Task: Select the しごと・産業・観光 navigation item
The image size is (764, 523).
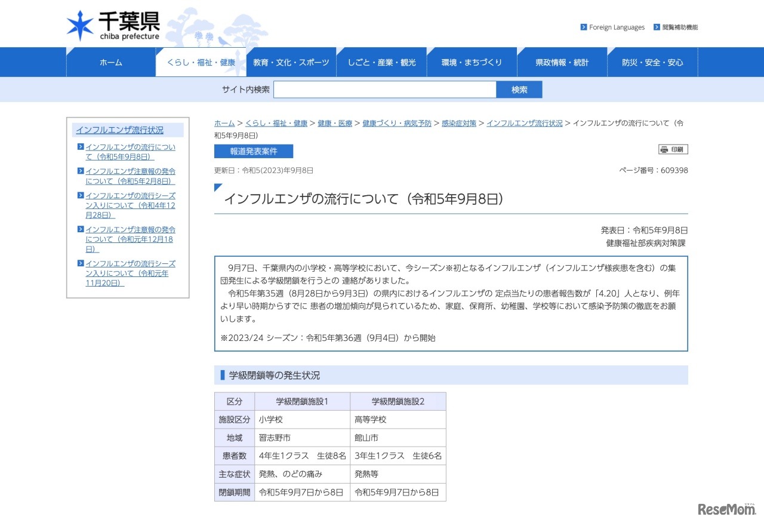Action: tap(381, 61)
